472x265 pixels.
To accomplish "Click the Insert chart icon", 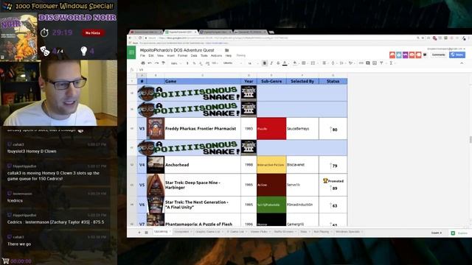I will point(375,63).
